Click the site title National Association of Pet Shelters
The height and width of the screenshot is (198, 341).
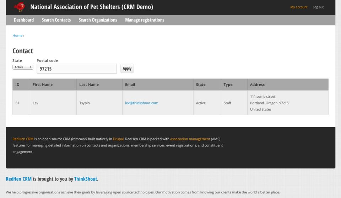pyautogui.click(x=92, y=7)
